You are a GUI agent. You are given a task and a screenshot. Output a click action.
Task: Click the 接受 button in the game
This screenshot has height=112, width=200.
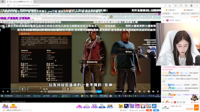coord(45,89)
